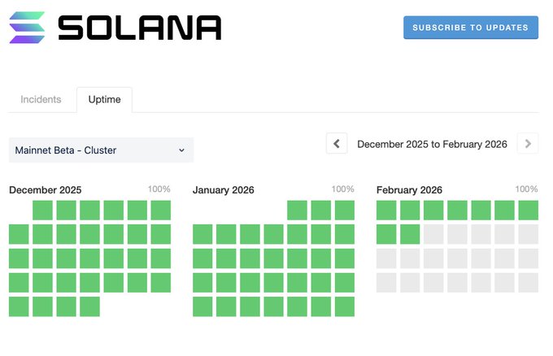Open the January 15, 2026 day square
Screen dimensions: 553x356
pyautogui.click(x=298, y=258)
